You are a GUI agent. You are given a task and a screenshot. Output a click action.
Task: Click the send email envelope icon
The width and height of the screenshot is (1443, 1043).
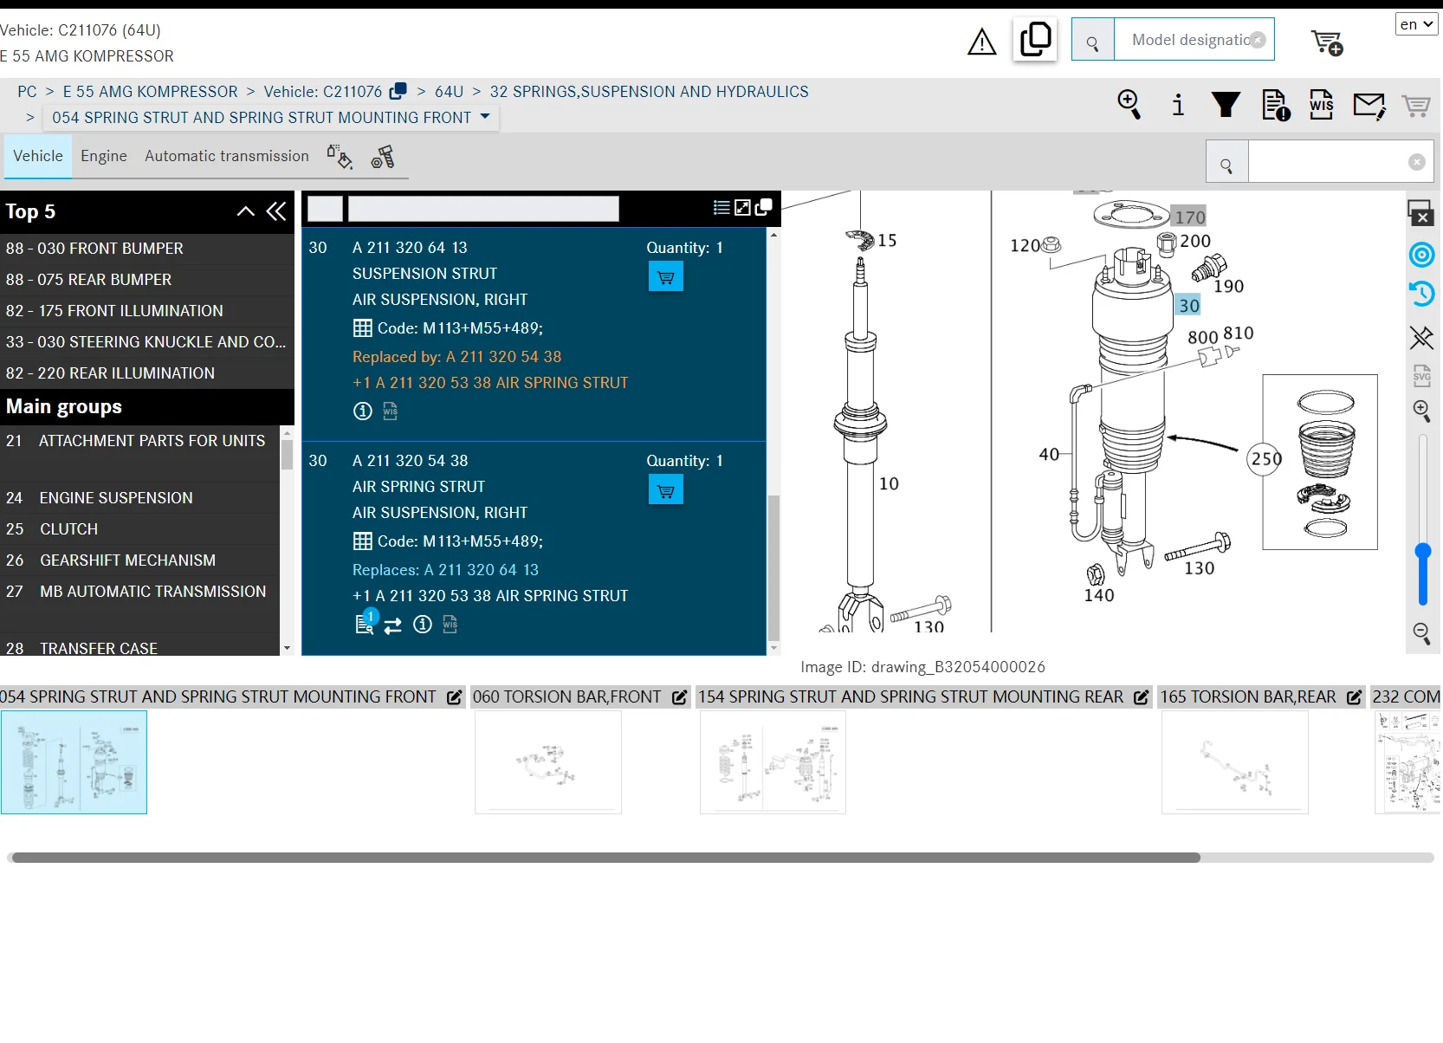tap(1369, 106)
